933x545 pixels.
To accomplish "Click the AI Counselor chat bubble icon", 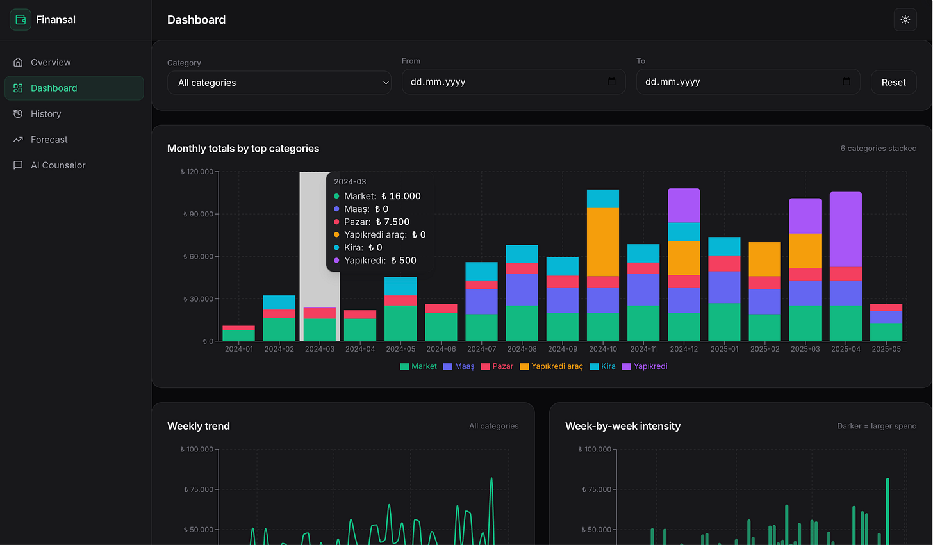I will pos(18,165).
